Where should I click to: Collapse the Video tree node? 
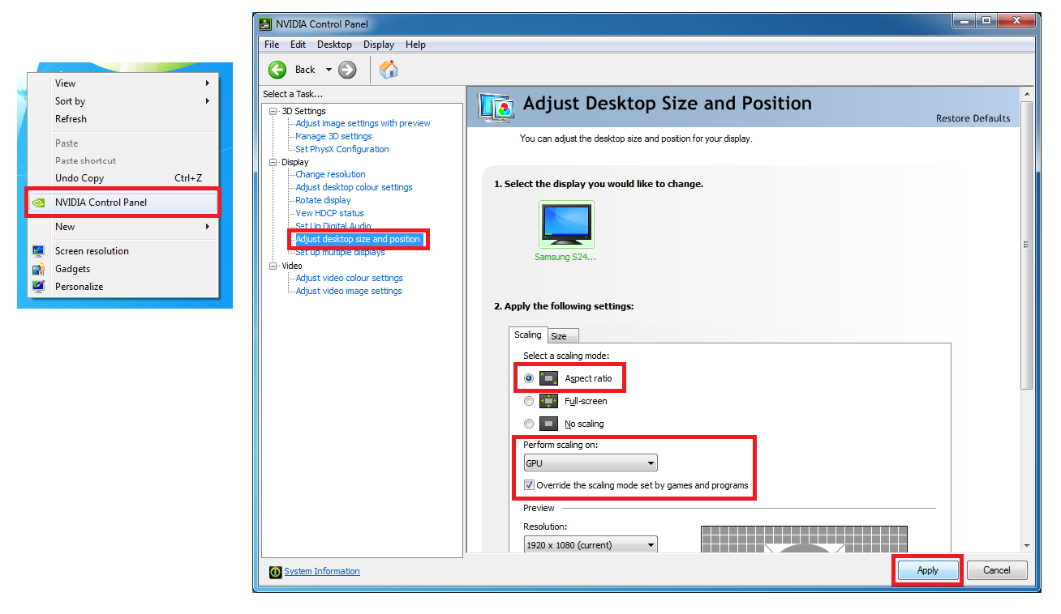273,266
